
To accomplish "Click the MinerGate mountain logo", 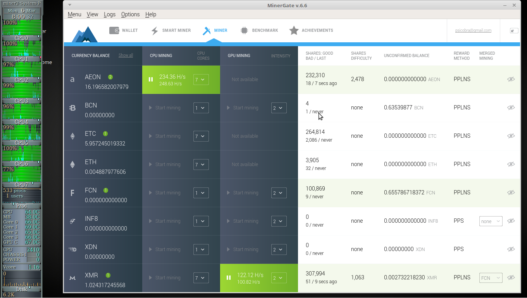I will [x=85, y=35].
